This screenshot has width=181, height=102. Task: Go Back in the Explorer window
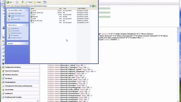pos(9,2)
